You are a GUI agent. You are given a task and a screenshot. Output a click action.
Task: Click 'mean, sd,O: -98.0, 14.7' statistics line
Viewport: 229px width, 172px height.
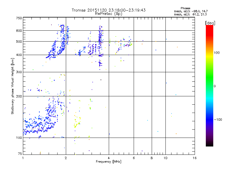click(x=191, y=11)
